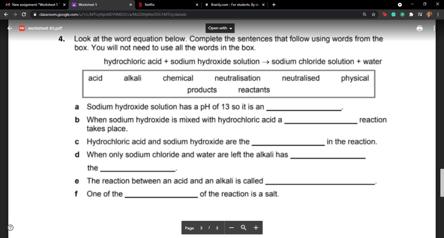
Task: Click the word 'alkali' in the box
Action: tap(132, 78)
